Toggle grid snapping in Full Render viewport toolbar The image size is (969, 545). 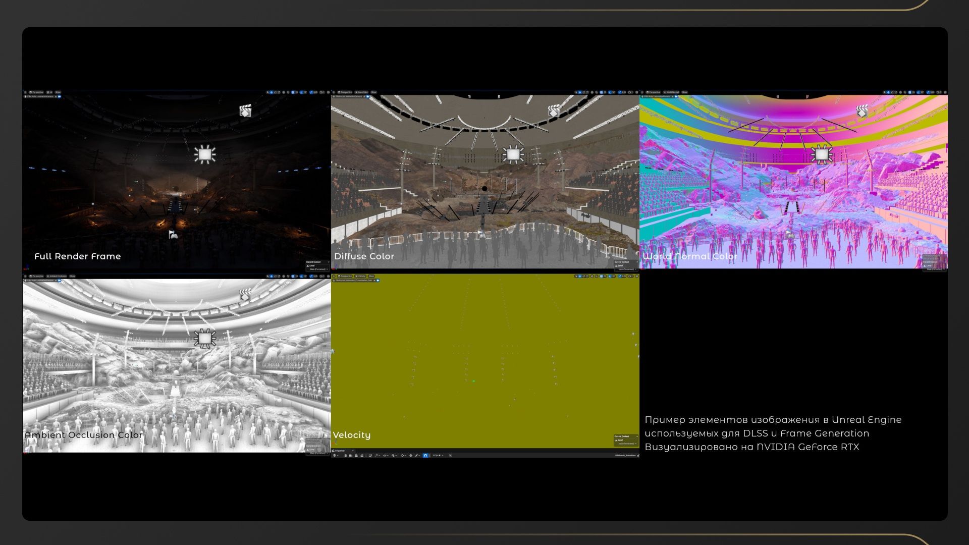coord(293,92)
